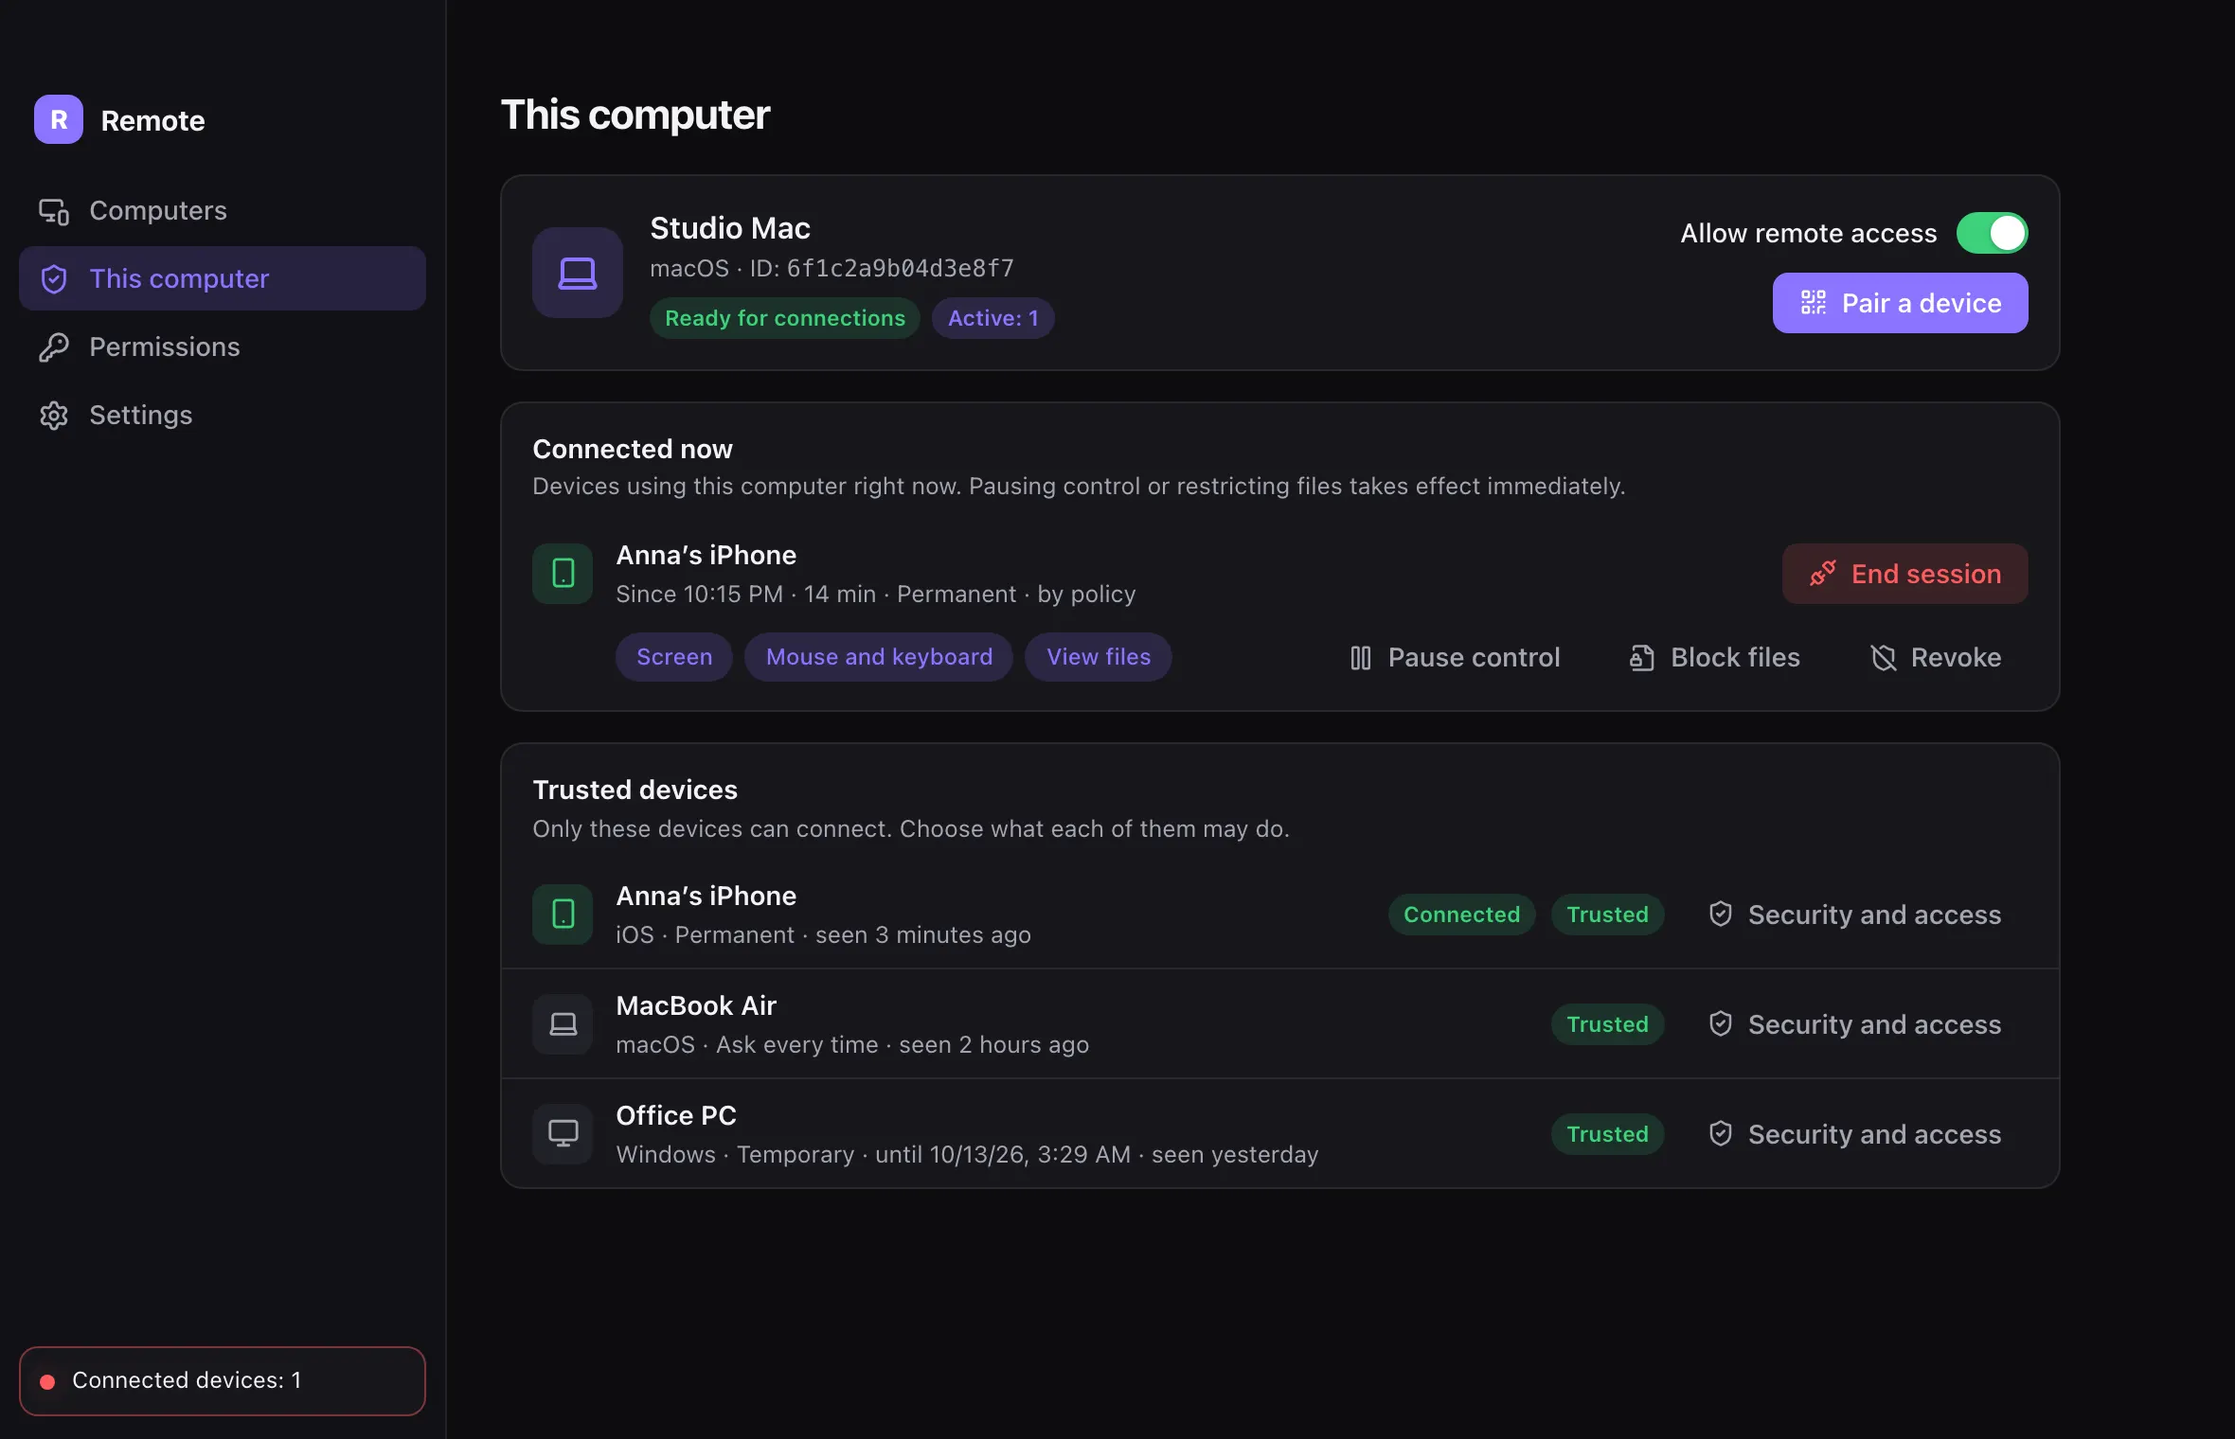
Task: Click the pause icon next to Pause control
Action: [1361, 658]
